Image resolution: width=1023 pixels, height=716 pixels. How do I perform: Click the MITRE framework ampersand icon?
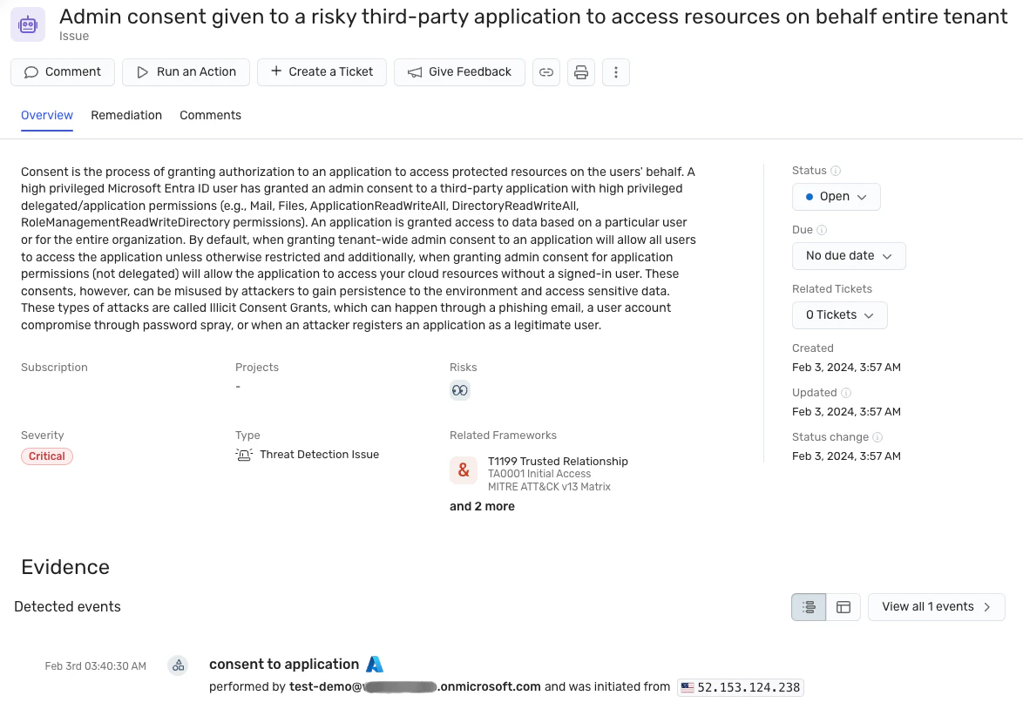pyautogui.click(x=464, y=470)
